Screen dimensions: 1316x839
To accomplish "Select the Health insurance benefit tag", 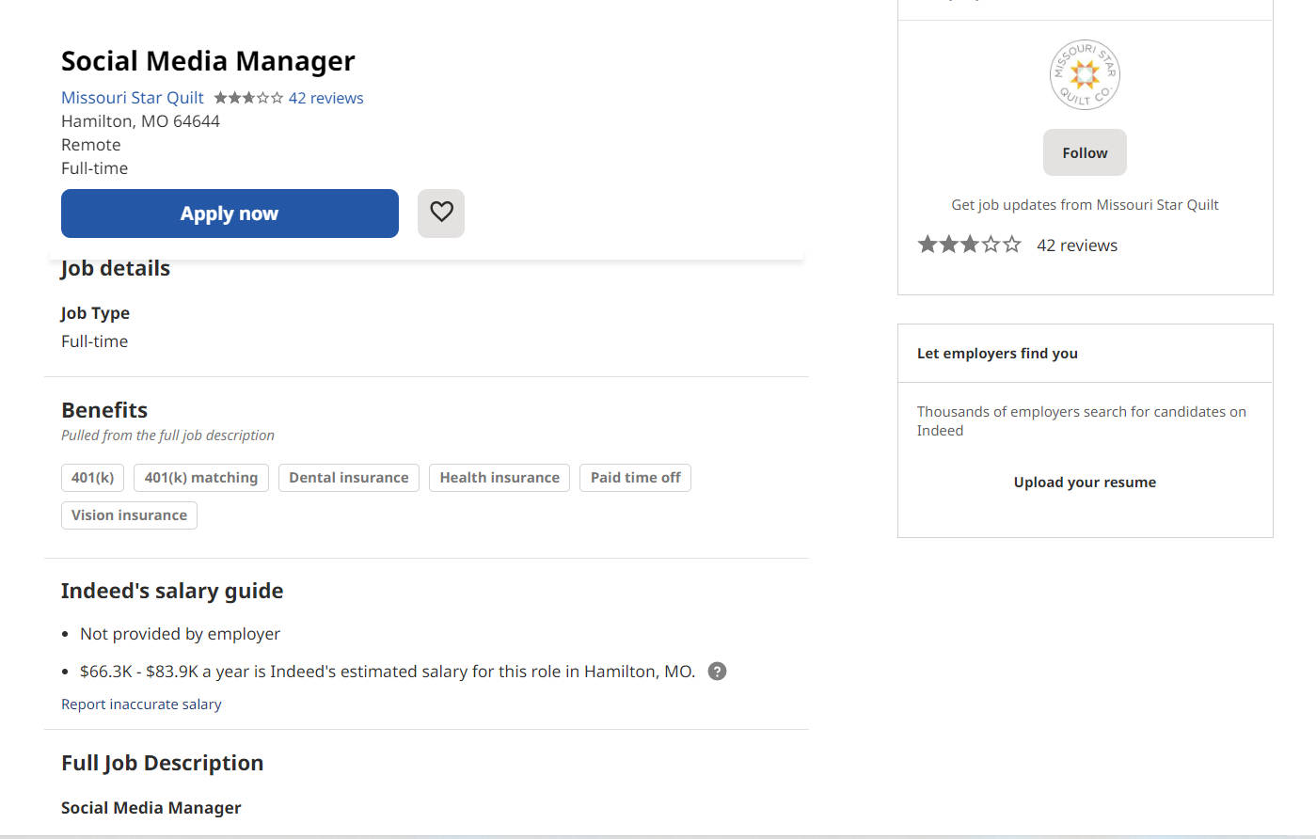I will click(499, 478).
